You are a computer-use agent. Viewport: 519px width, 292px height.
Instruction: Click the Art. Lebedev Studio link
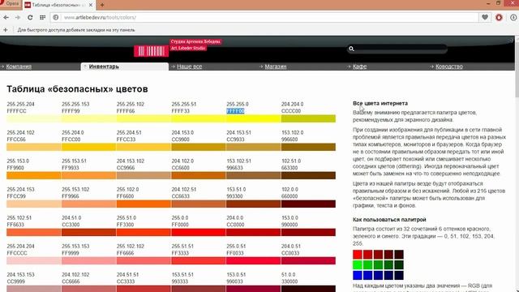tap(188, 48)
